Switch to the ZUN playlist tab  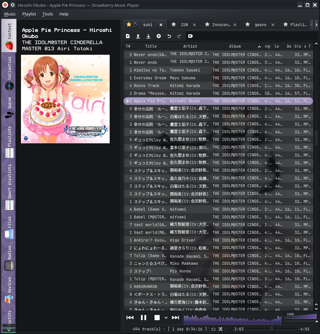[x=184, y=25]
